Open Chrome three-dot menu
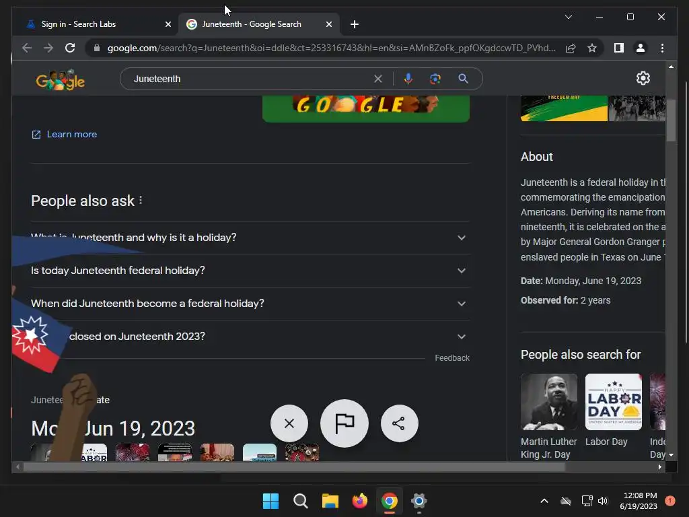 pyautogui.click(x=662, y=48)
